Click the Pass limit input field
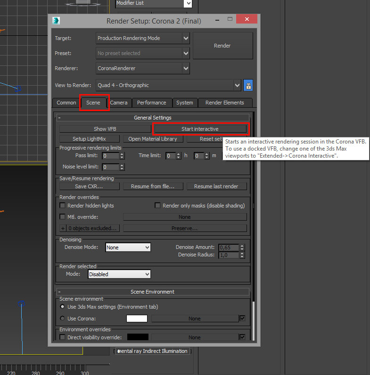The width and height of the screenshot is (370, 375). [111, 156]
